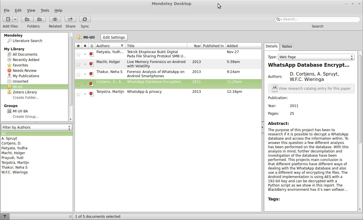
Task: Click the Edit Settings button
Action: 114,37
